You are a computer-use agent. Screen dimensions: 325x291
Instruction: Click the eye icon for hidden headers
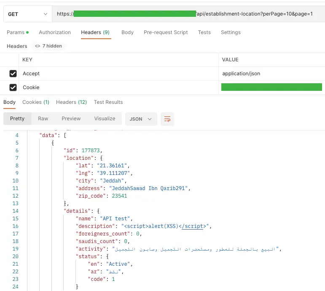coord(38,46)
